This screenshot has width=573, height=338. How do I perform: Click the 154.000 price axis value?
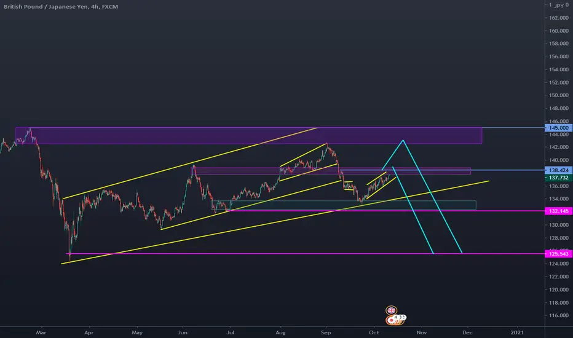[x=559, y=69]
